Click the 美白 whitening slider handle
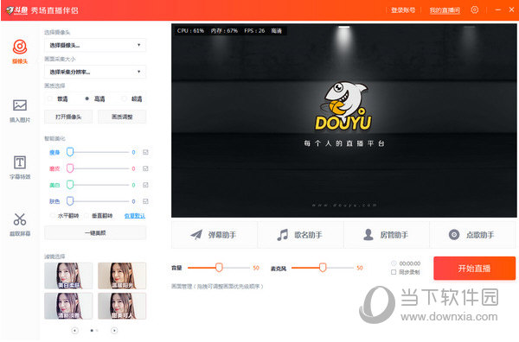Image resolution: width=519 pixels, height=342 pixels. 70,184
